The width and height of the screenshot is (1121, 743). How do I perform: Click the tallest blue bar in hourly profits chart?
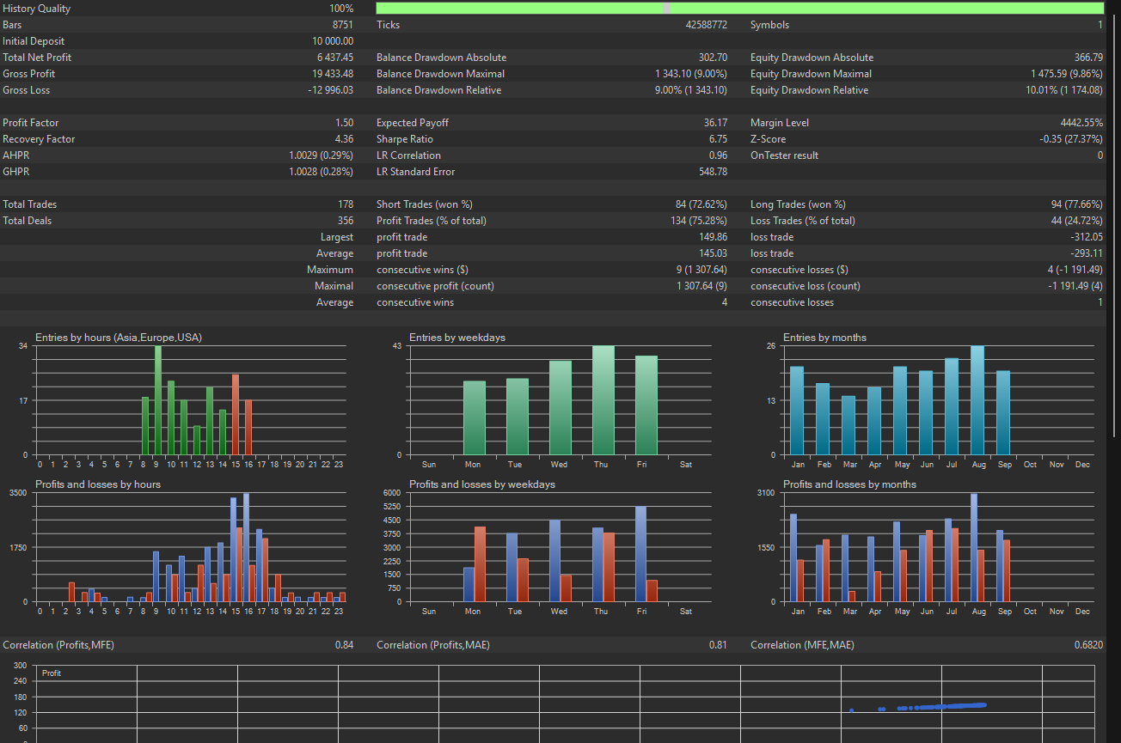246,548
